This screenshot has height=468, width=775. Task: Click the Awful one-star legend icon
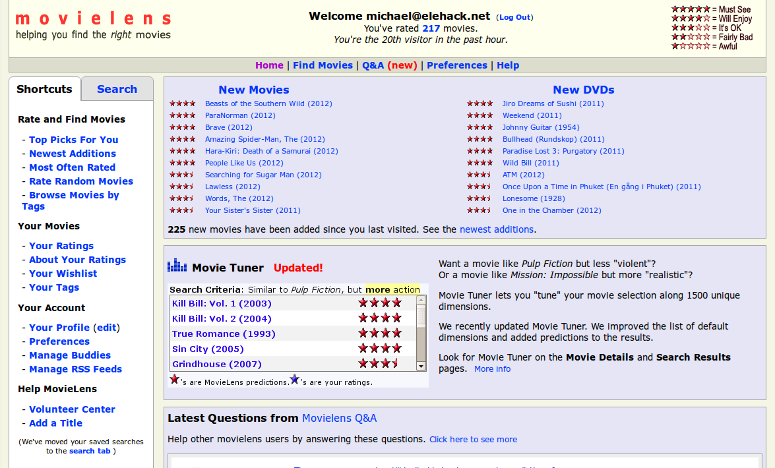tap(691, 46)
